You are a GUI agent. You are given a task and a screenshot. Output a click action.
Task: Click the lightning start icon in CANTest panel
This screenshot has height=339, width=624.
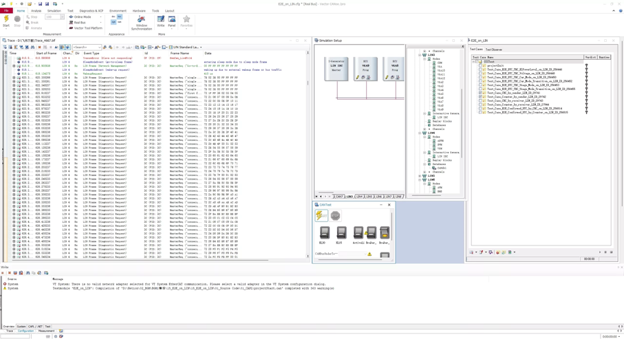(321, 215)
